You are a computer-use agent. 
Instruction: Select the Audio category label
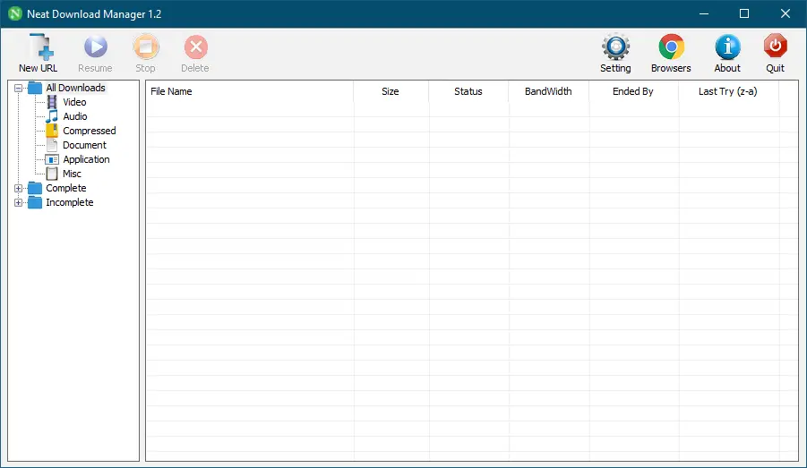[75, 116]
